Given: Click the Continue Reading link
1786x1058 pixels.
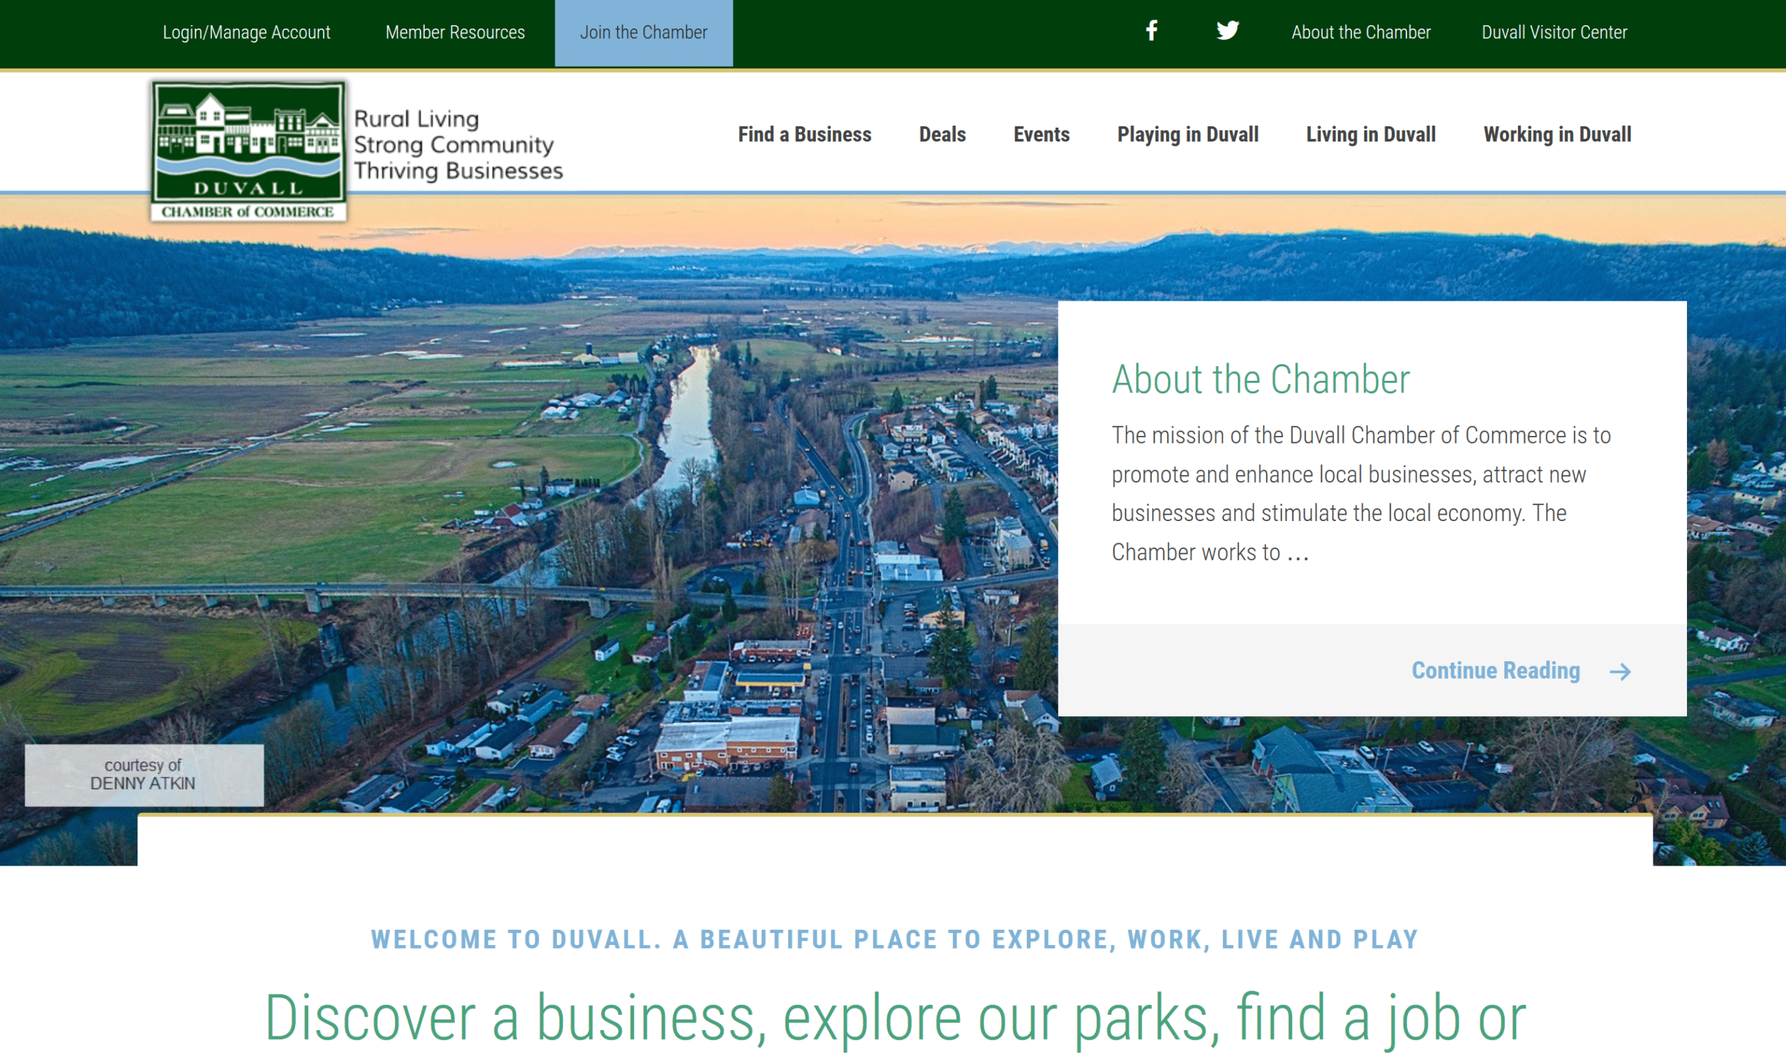Looking at the screenshot, I should pos(1495,670).
